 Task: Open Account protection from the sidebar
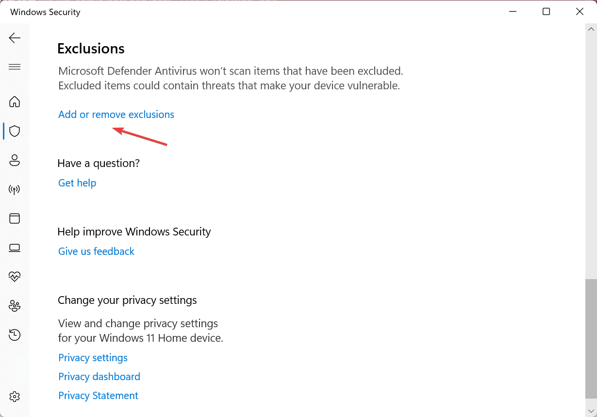(x=15, y=160)
